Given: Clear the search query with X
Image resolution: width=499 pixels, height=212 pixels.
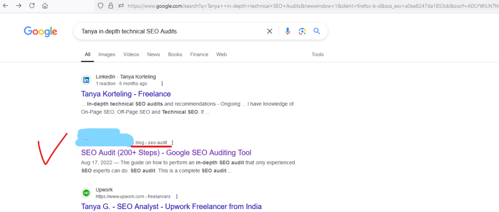Looking at the screenshot, I should [x=269, y=31].
